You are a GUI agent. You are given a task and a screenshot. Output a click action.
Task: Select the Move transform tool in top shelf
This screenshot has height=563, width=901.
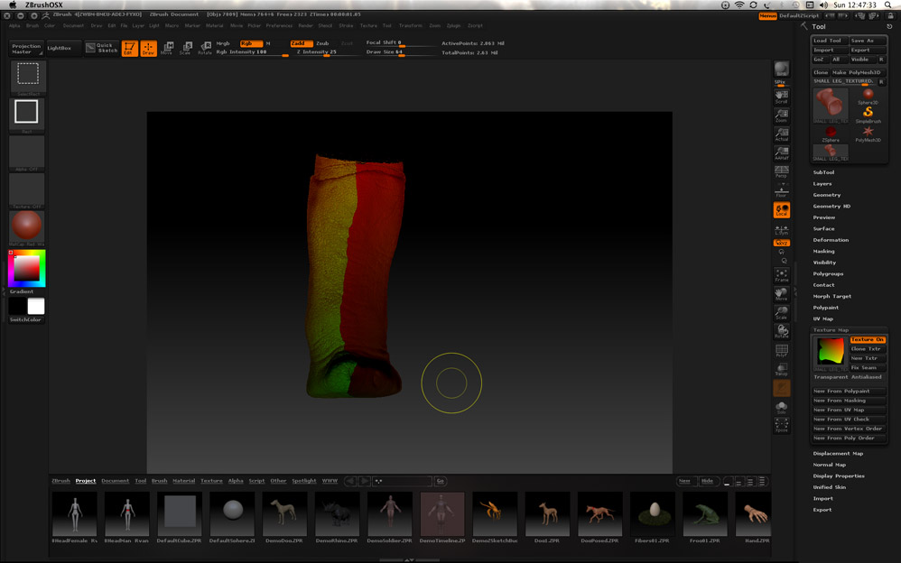click(167, 48)
